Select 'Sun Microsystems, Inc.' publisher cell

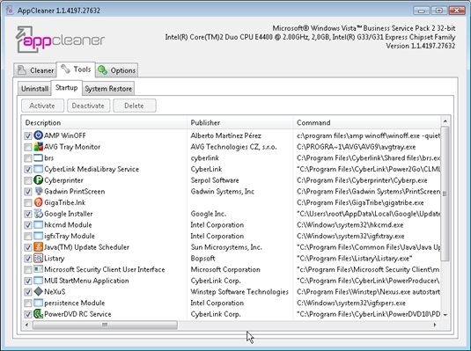point(226,247)
